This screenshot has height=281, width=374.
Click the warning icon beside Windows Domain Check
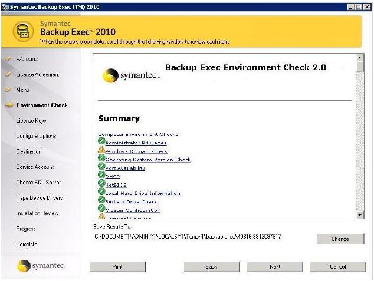click(x=101, y=150)
